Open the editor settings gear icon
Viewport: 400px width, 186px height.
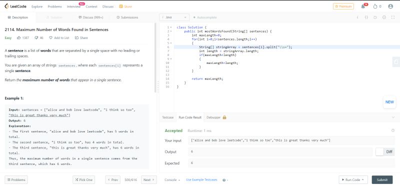pos(384,17)
